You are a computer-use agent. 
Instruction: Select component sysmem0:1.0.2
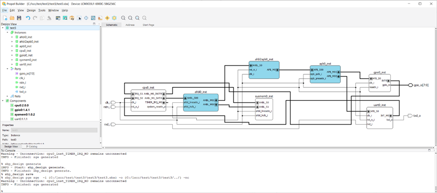pos(25,114)
